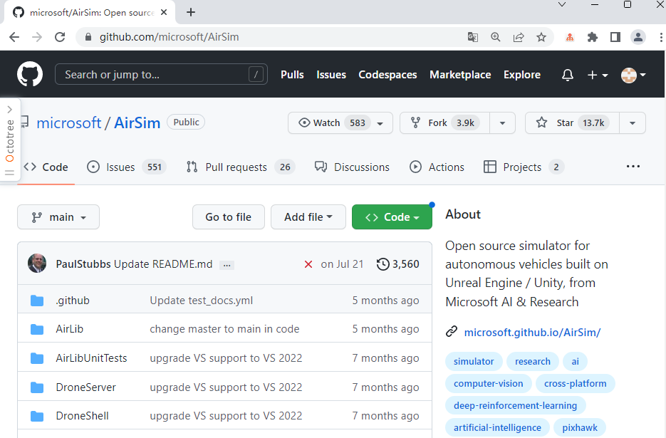Image resolution: width=666 pixels, height=438 pixels.
Task: Open the browser extensions puzzle icon
Action: pos(593,37)
